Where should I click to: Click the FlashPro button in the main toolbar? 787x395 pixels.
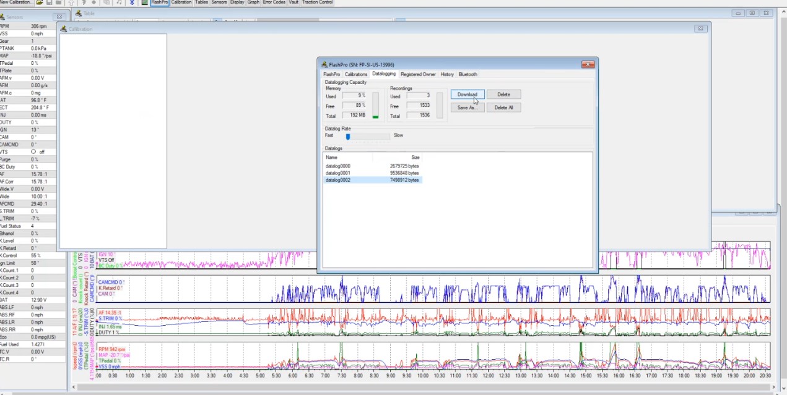(x=159, y=2)
